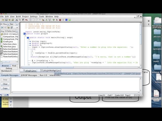The width and height of the screenshot is (162, 121).
Task: Open the Build menu
Action: [x=18, y=17]
